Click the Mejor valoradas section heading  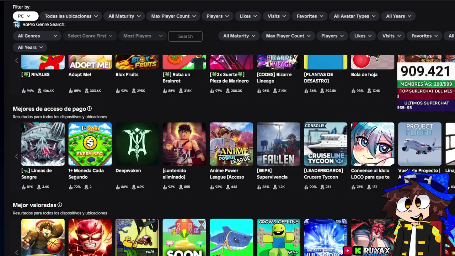[34, 205]
